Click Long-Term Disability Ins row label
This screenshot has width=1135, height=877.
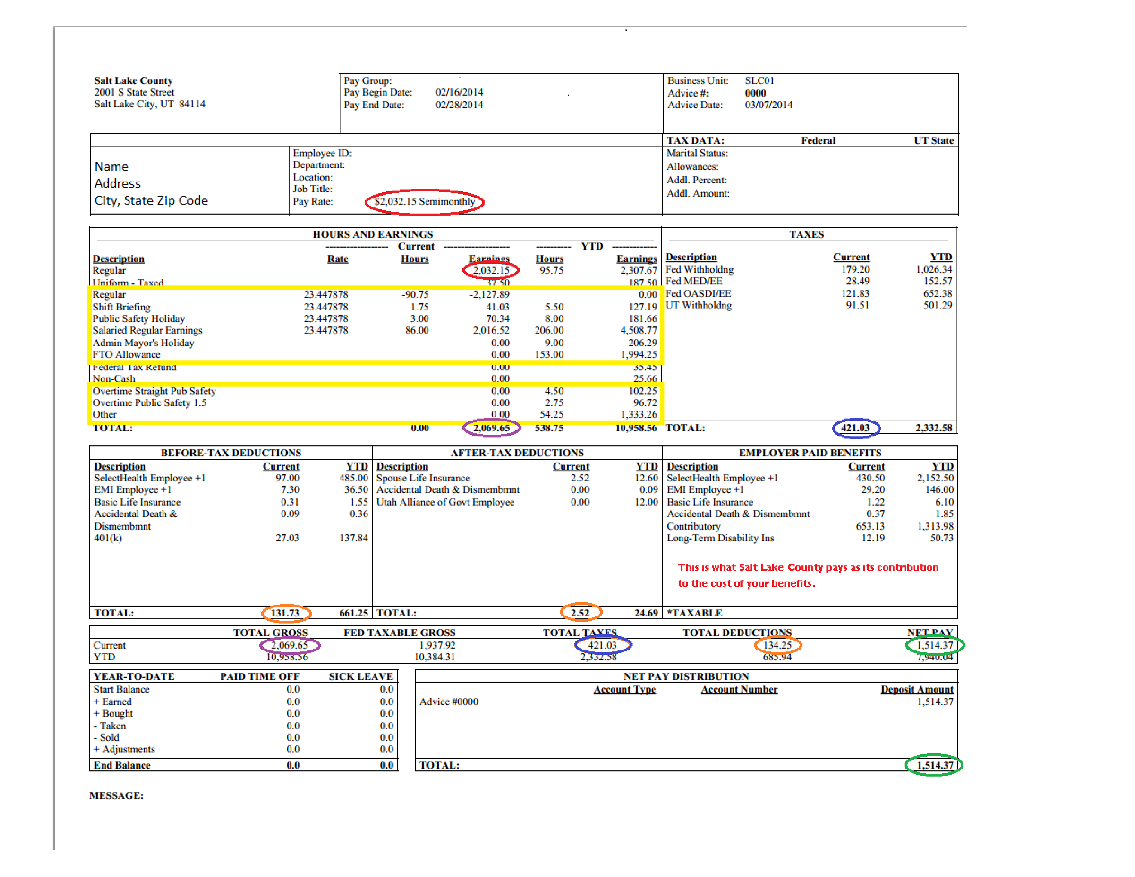720,538
